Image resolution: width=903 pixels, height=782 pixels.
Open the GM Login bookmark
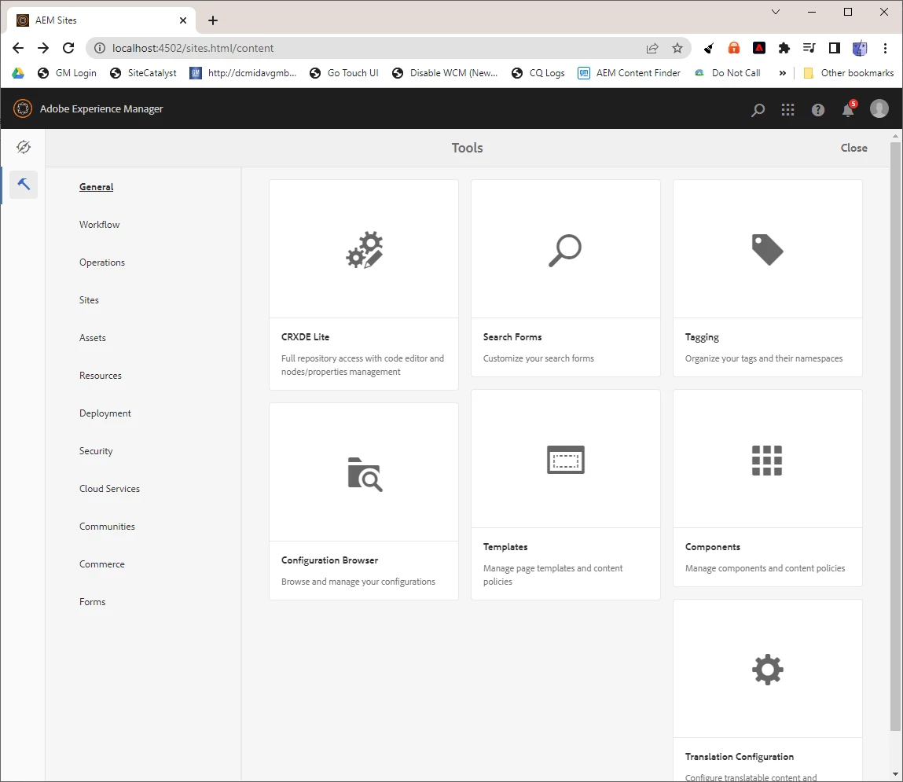(67, 73)
